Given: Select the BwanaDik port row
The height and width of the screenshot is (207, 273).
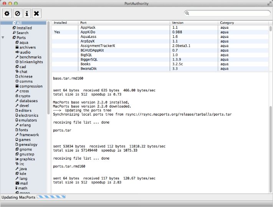Looking at the screenshot, I should coord(160,68).
